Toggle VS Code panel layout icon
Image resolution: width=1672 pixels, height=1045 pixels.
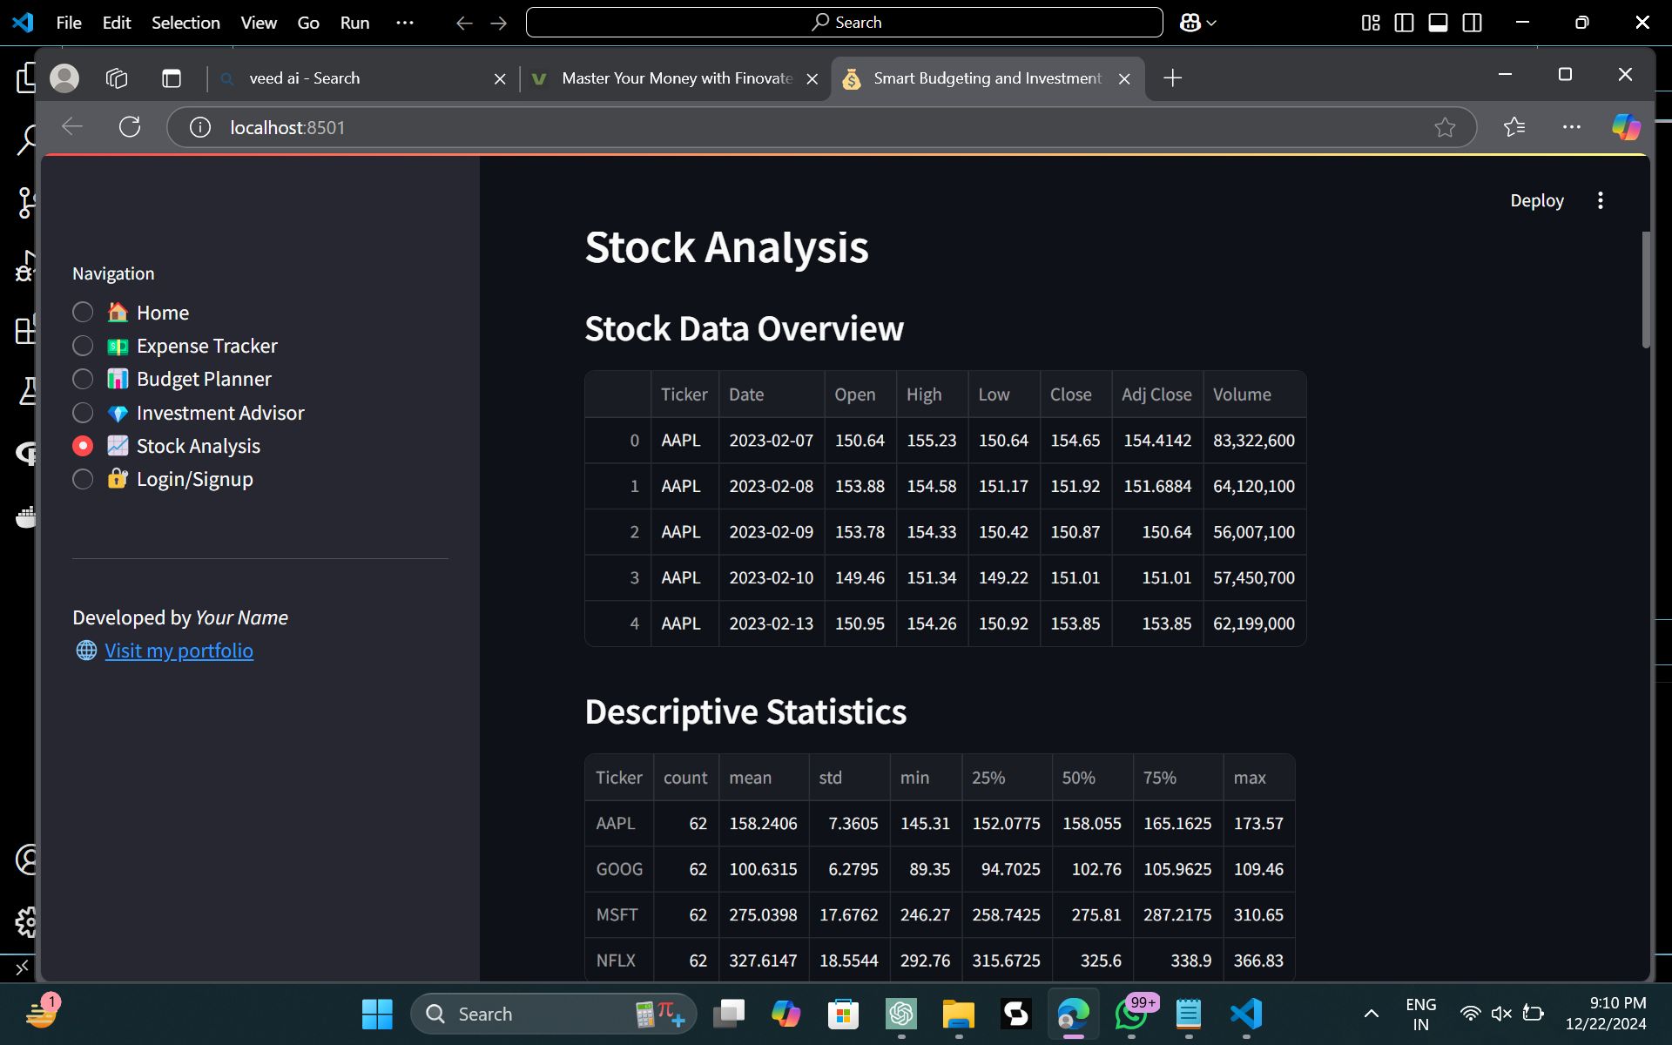point(1438,23)
